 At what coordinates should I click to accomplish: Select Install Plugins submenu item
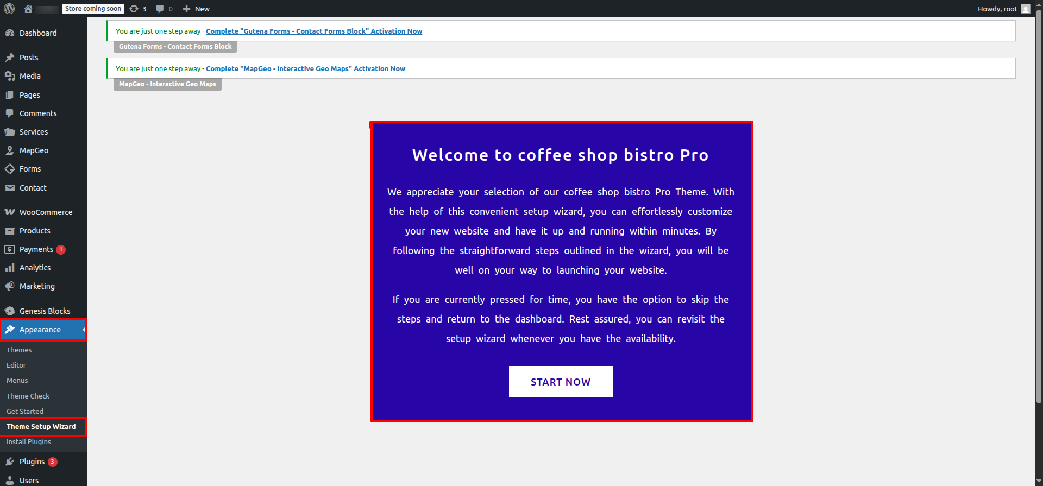(29, 442)
